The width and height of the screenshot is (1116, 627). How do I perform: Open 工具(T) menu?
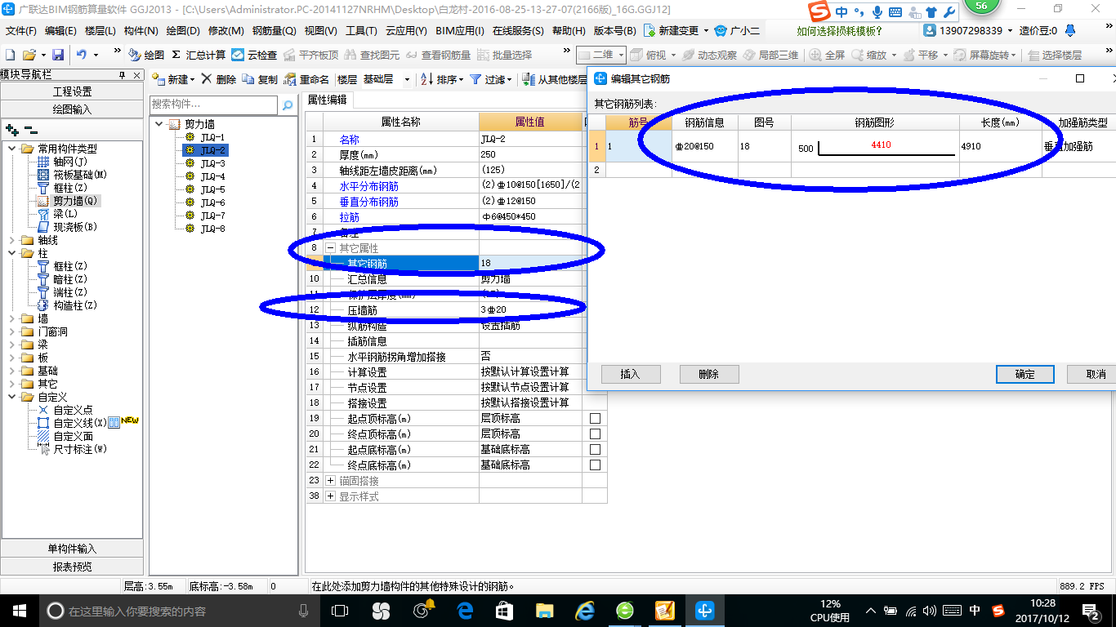[361, 30]
